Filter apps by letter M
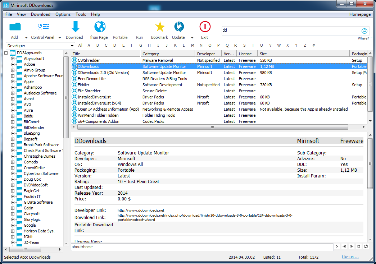Screen dimensions: 376x264 click(x=192, y=45)
